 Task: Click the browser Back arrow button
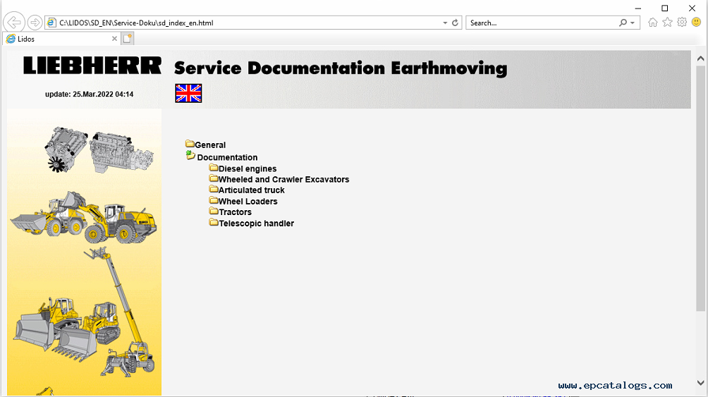tap(14, 22)
